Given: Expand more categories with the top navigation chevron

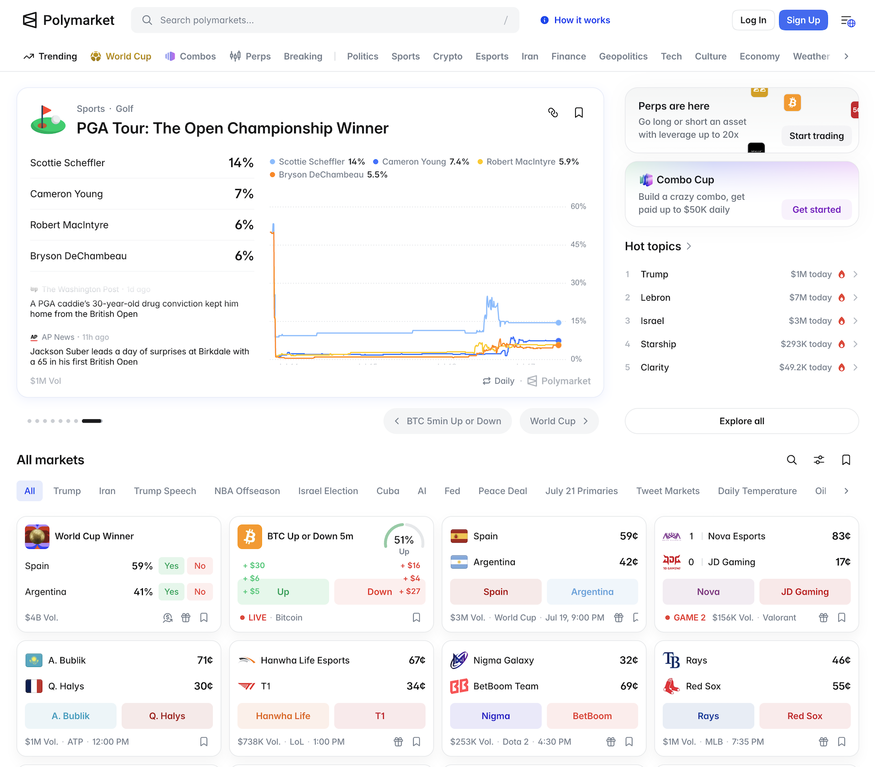Looking at the screenshot, I should click(846, 56).
